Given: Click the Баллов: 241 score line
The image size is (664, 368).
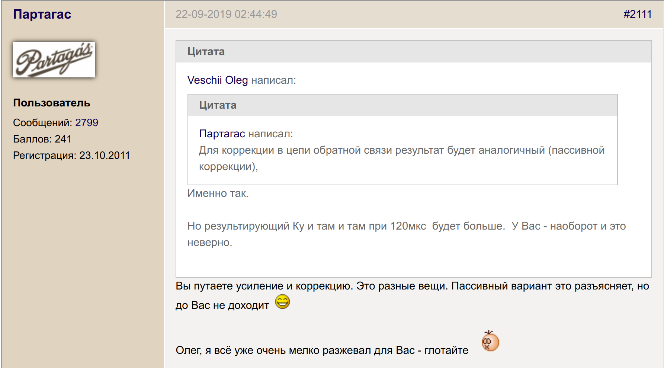Looking at the screenshot, I should [42, 139].
